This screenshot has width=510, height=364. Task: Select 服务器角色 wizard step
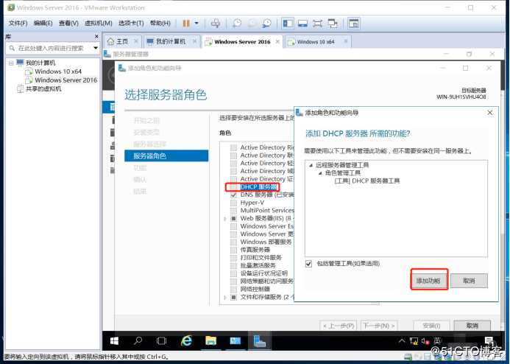click(166, 156)
